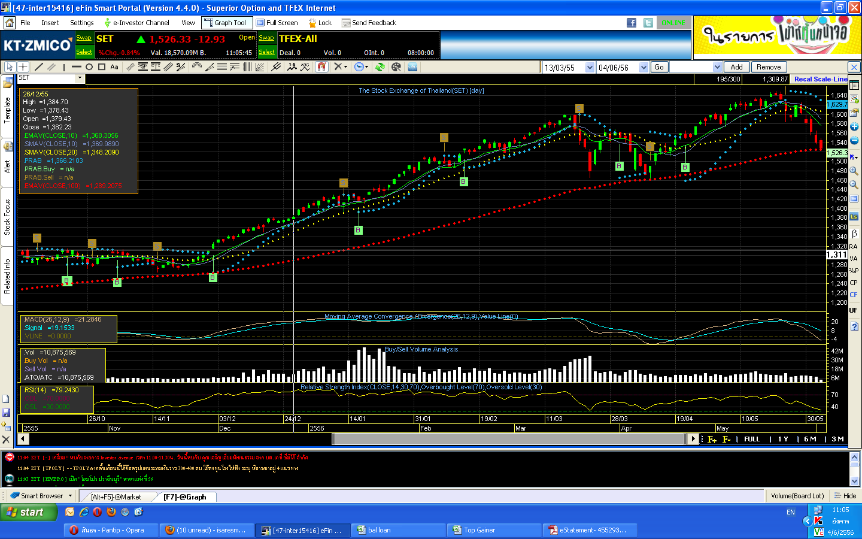Viewport: 862px width, 539px height.
Task: Open the File menu
Action: (25, 23)
